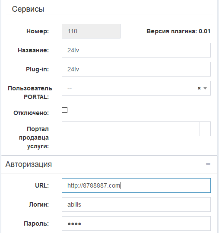Focus the Портал продавца услуги input
Image resolution: width=219 pixels, height=233 pixels.
[131, 129]
